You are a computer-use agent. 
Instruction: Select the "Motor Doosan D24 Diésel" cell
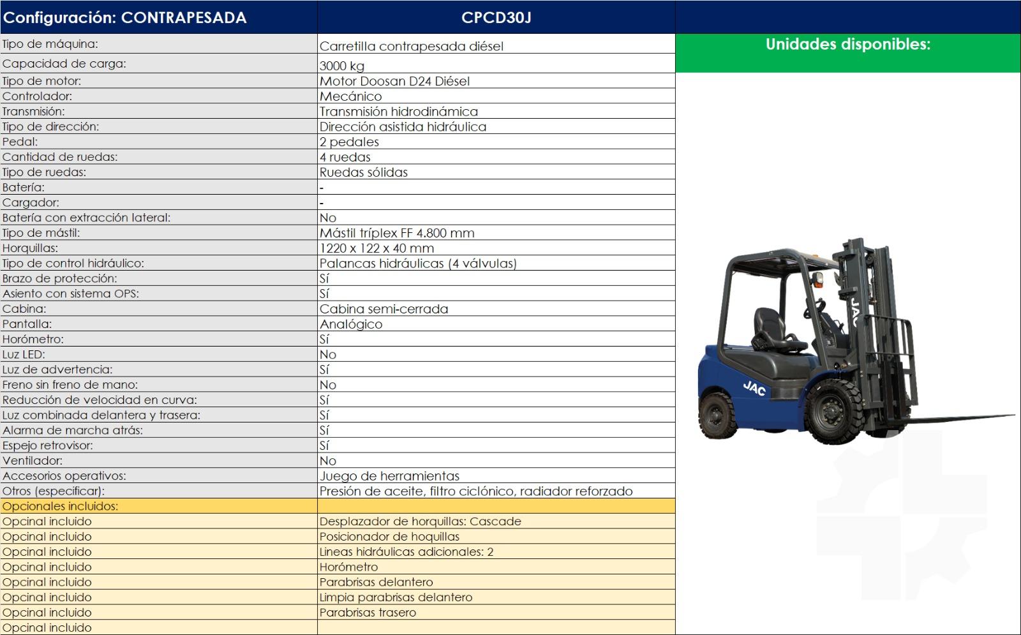click(394, 81)
